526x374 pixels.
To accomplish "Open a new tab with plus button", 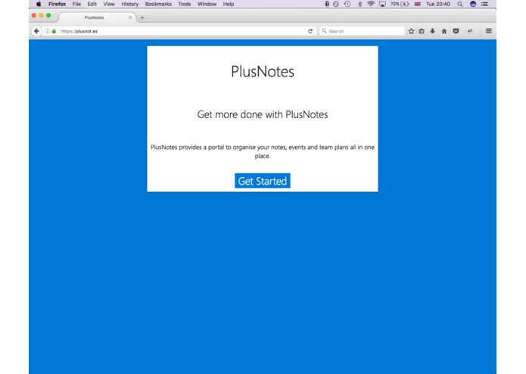I will coord(142,17).
